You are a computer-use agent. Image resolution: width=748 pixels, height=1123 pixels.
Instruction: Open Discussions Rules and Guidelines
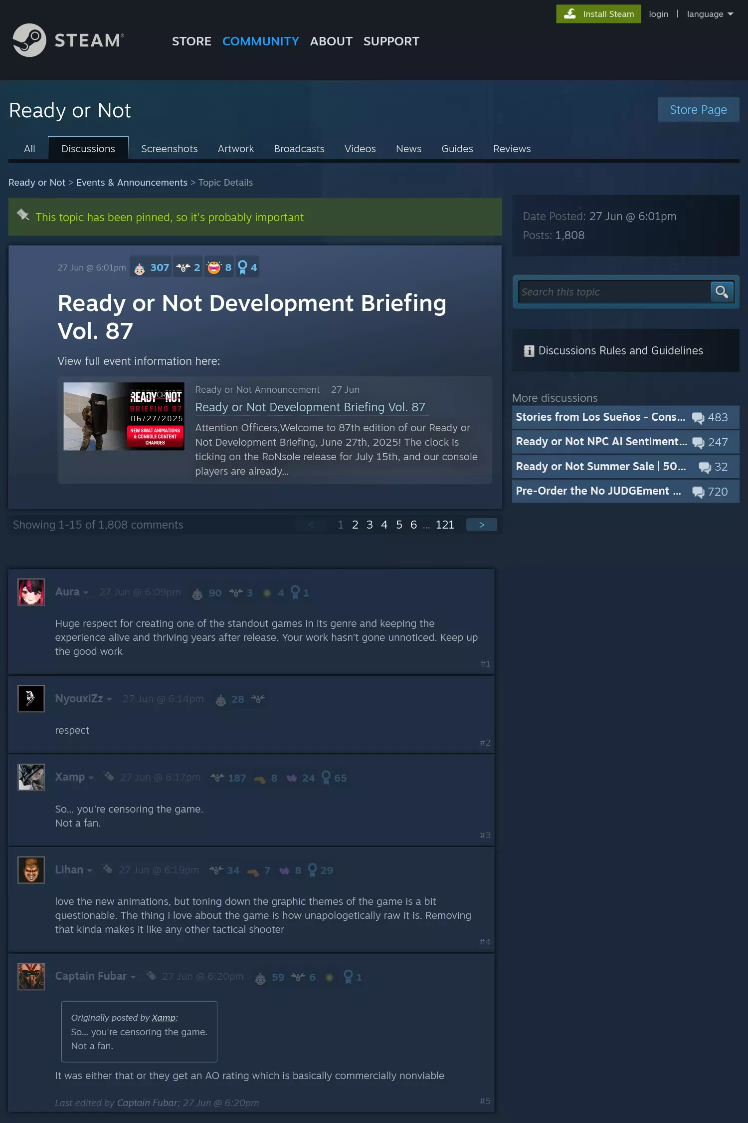[620, 351]
